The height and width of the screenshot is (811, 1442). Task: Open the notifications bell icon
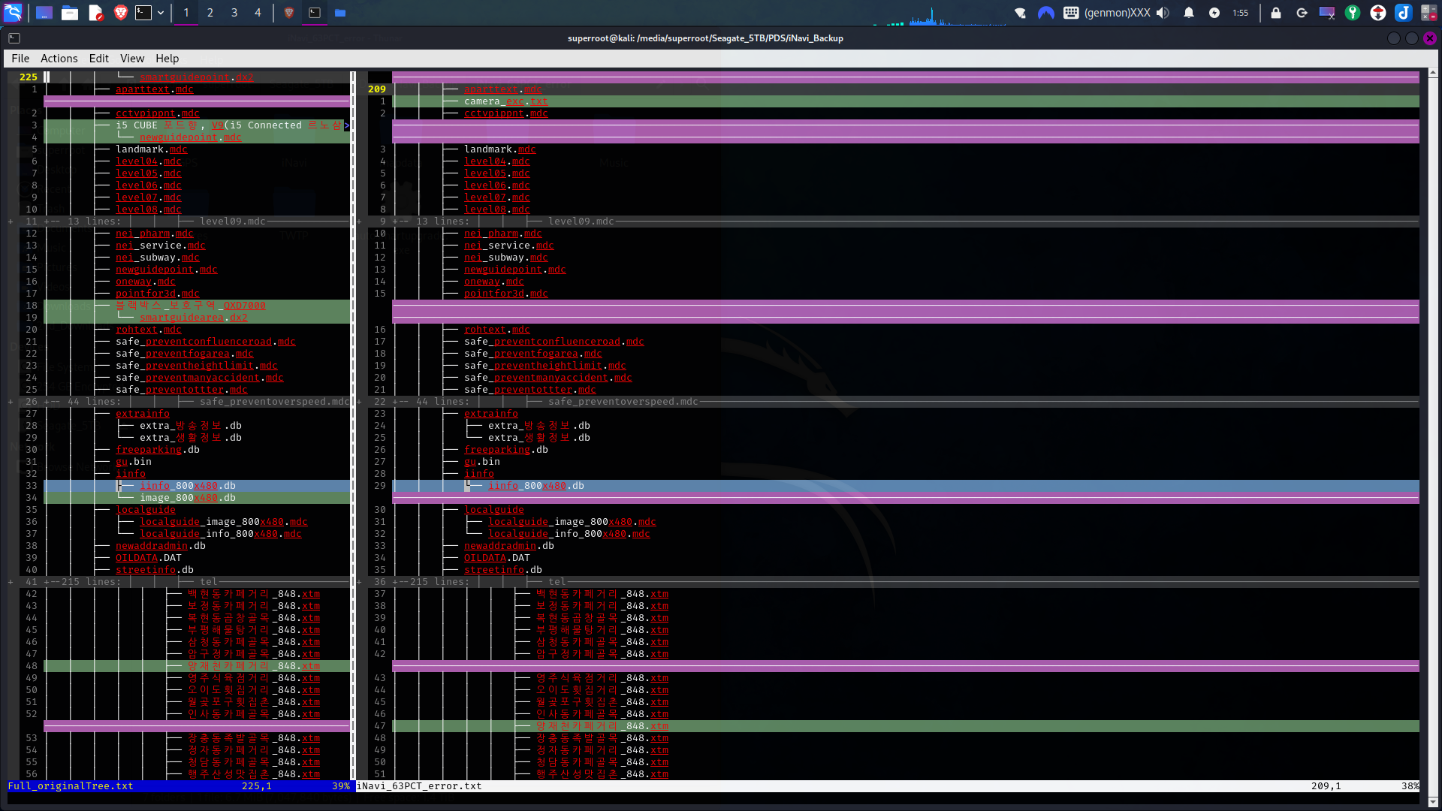(x=1189, y=13)
